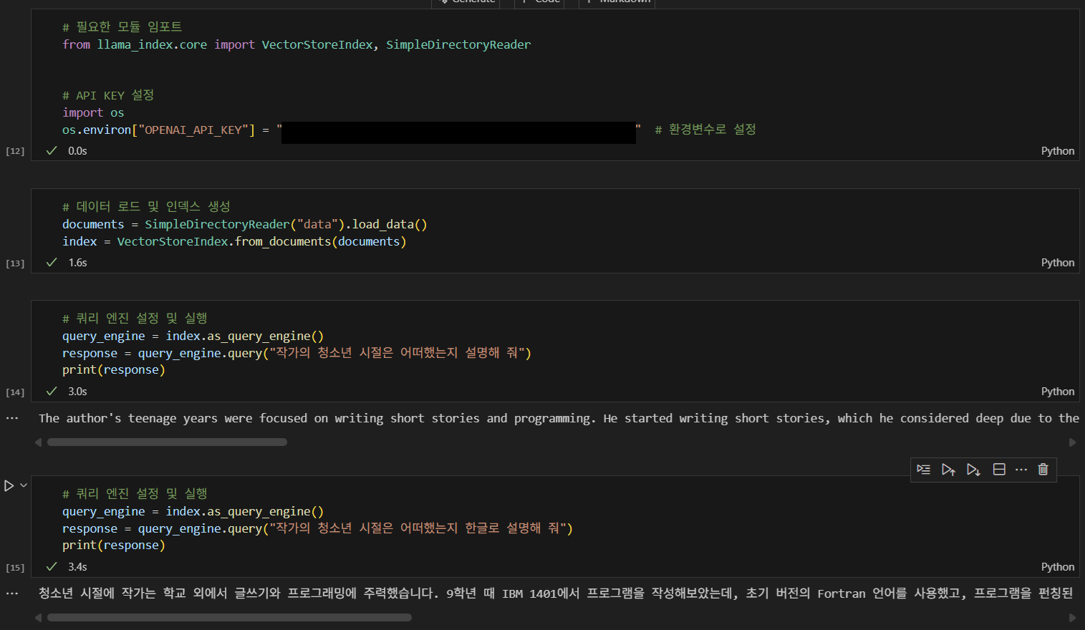Click the 3.4s execution time
1085x630 pixels.
pyautogui.click(x=77, y=567)
